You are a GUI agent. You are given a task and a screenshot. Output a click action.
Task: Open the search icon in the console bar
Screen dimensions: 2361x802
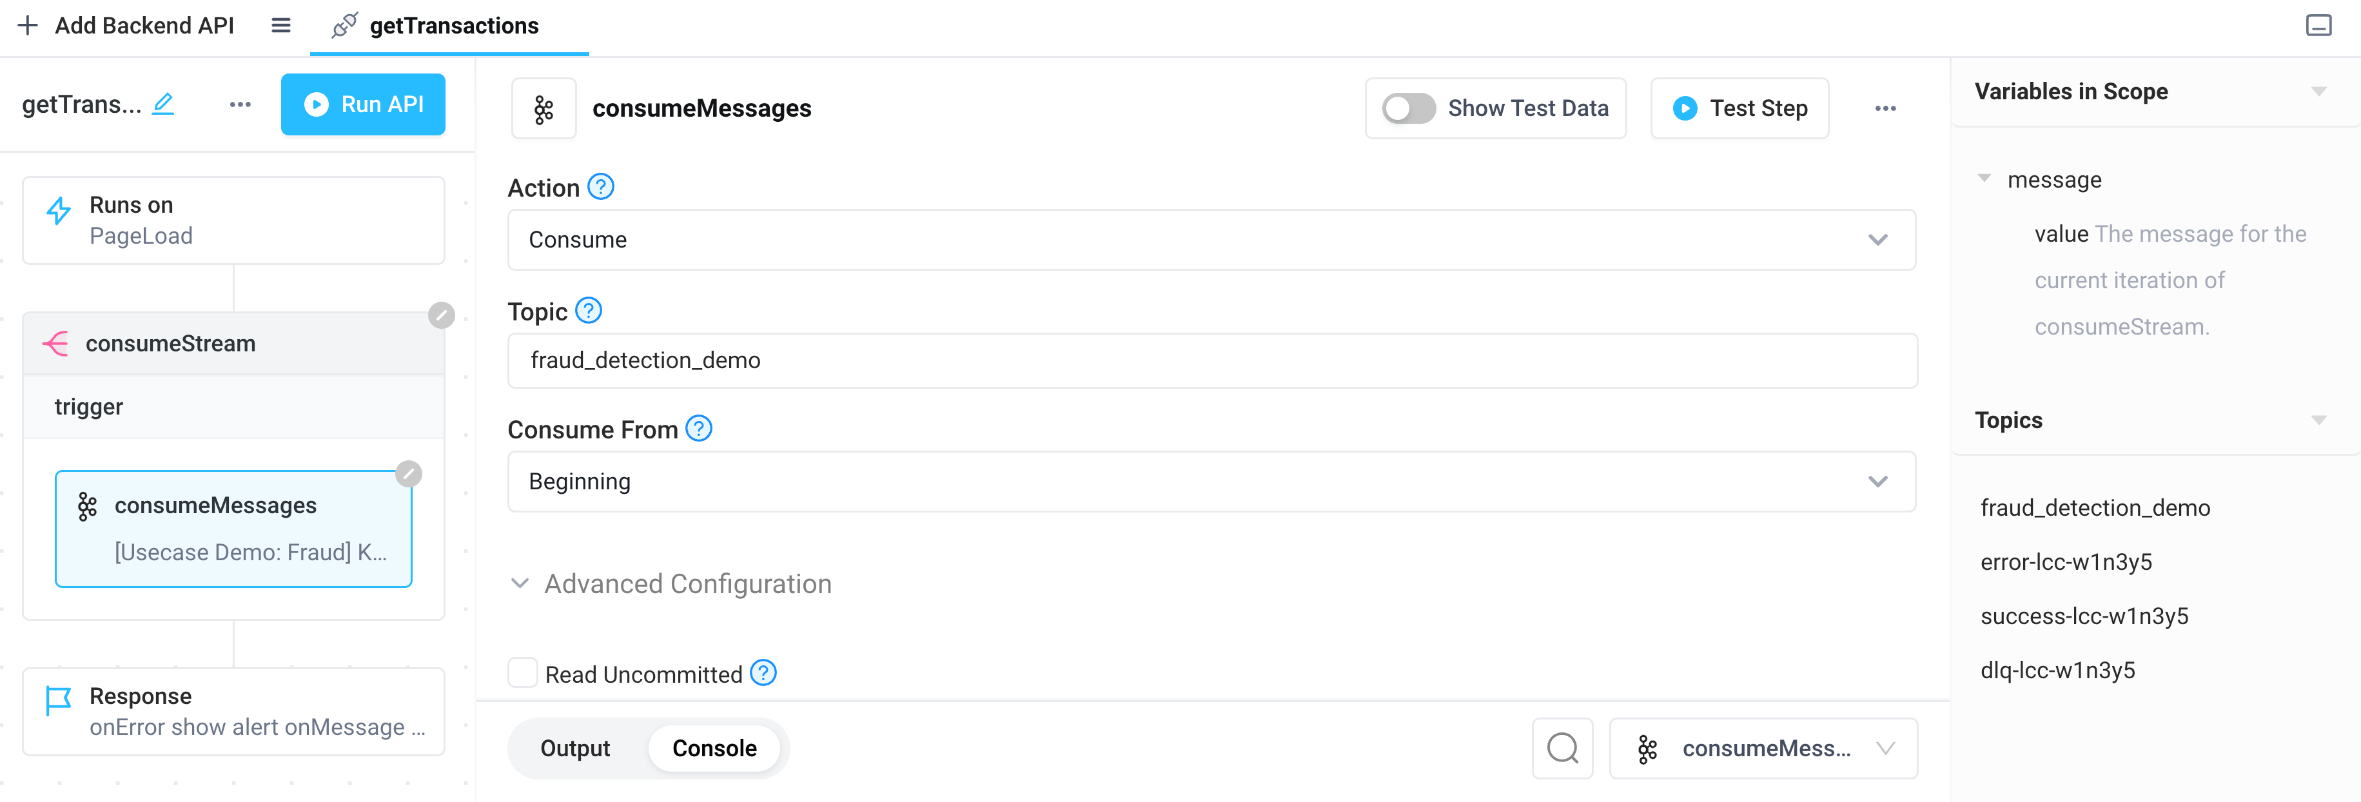[1562, 748]
